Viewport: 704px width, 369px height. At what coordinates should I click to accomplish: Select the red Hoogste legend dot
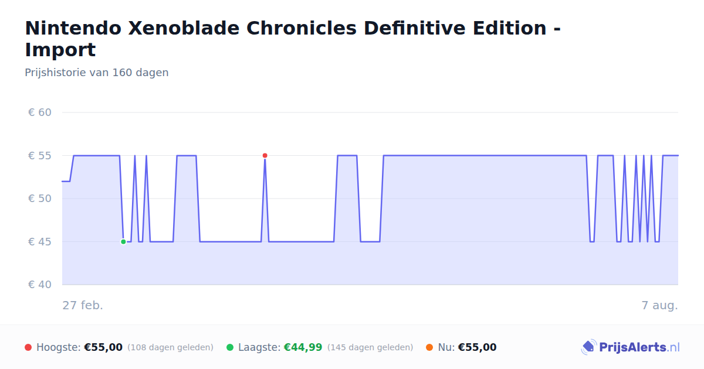click(28, 347)
